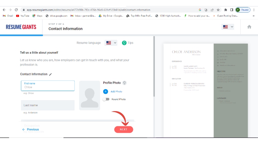Expand the hidden bookmarks overflow chevron
This screenshot has height=145, width=258.
[x=214, y=16]
